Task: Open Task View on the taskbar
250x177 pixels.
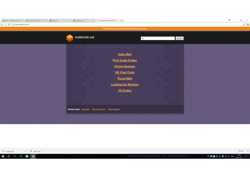Action: pos(15,156)
